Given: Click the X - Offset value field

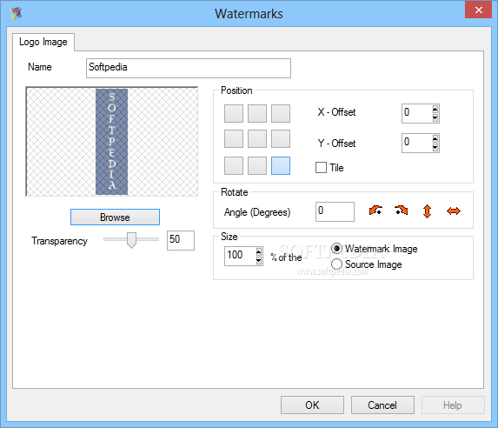Looking at the screenshot, I should click(416, 113).
